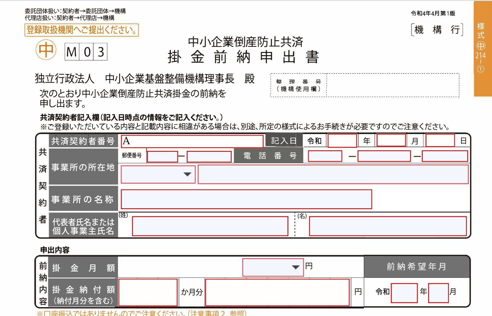
Task: Click the second 郵便番号 box
Action: point(209,156)
